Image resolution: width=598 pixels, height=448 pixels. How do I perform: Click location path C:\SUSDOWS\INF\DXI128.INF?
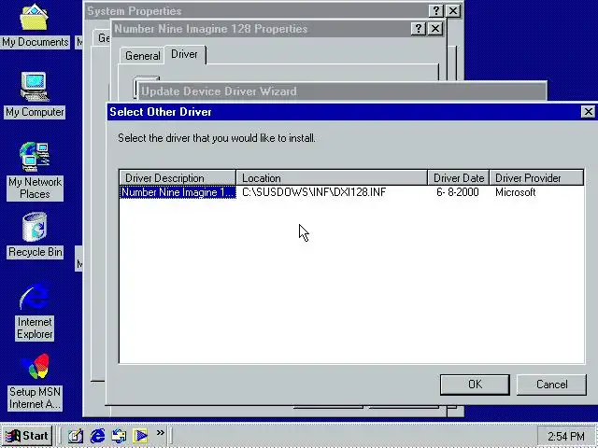click(314, 192)
